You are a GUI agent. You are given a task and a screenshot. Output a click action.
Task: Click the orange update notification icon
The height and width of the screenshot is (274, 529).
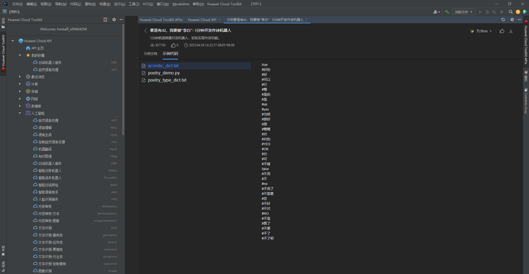click(518, 12)
